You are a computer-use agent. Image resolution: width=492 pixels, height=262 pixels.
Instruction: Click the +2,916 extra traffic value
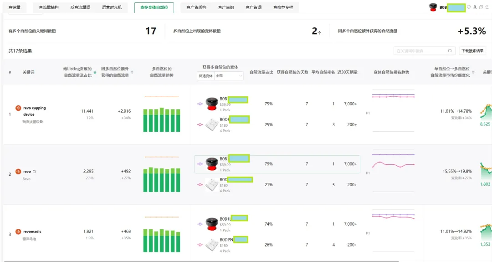coord(124,111)
